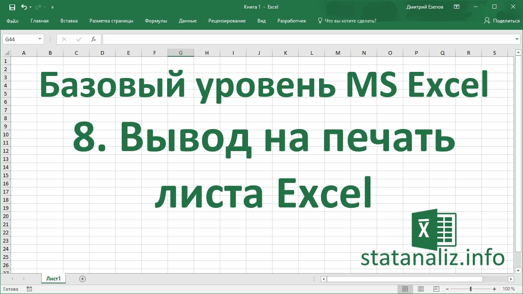Open the Разметка страницы tab
Screen dimensions: 523x294
point(111,21)
